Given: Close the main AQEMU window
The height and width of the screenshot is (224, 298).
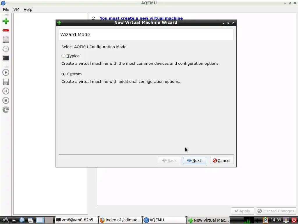Looking at the screenshot, I should tap(295, 3).
